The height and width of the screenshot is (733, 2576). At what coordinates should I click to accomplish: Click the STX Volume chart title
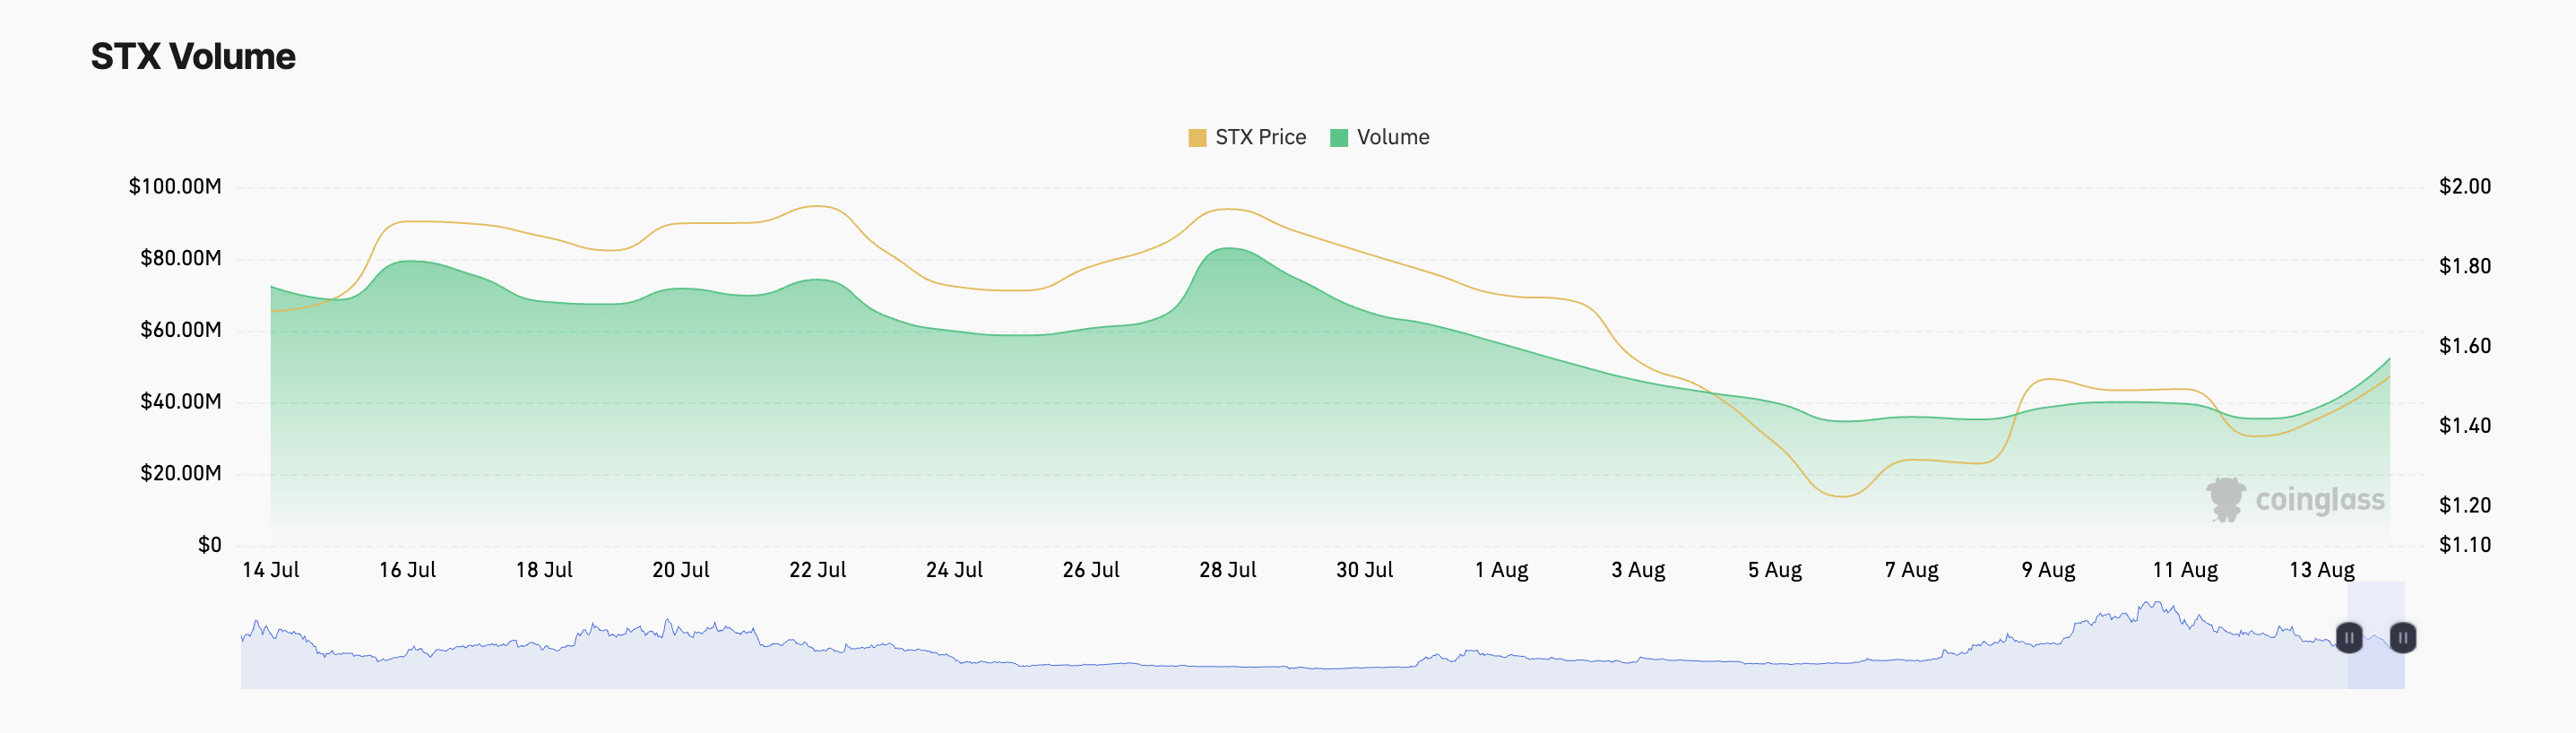click(x=193, y=57)
